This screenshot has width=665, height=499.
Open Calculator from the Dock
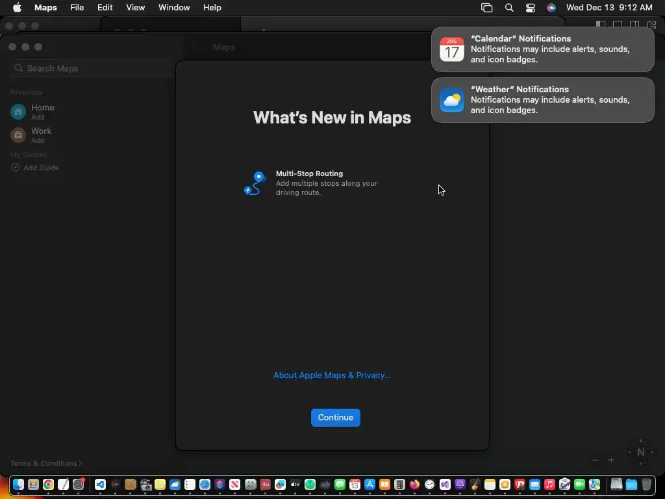click(x=399, y=484)
